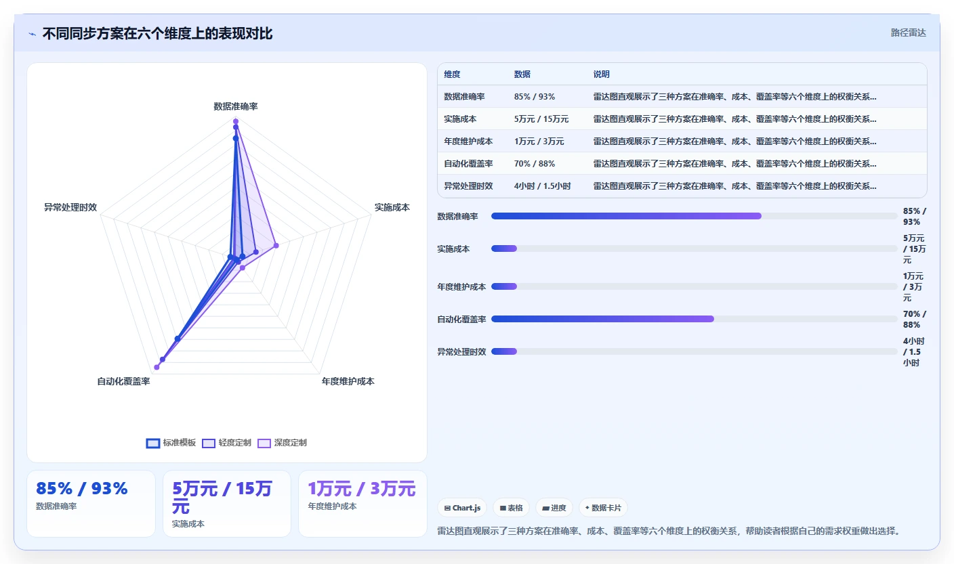Click the page title 不同同步方案 heading
Viewport: 954px width, 564px height.
157,33
